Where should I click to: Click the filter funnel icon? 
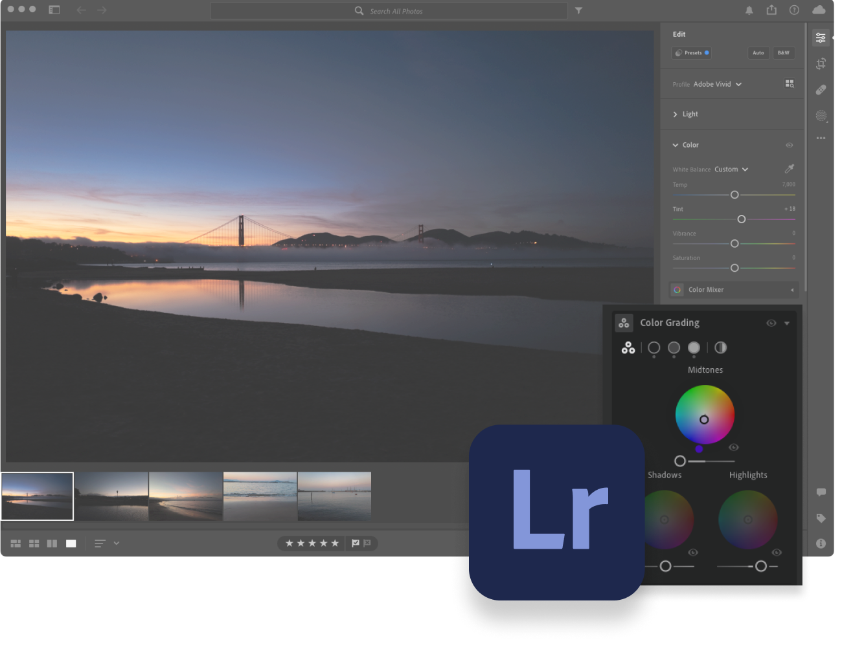[578, 10]
